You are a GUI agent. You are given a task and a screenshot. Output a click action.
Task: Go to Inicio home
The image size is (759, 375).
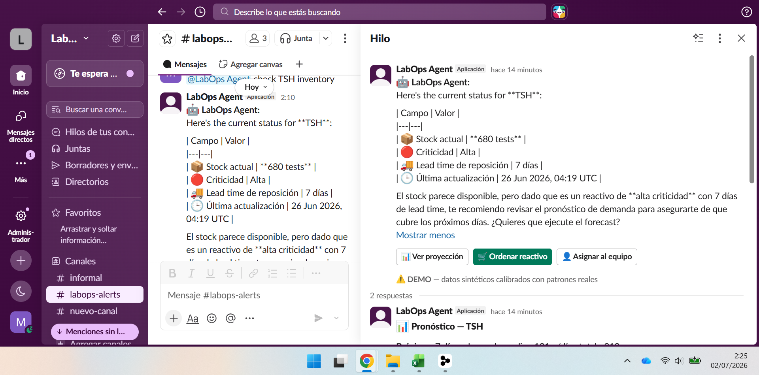21,80
